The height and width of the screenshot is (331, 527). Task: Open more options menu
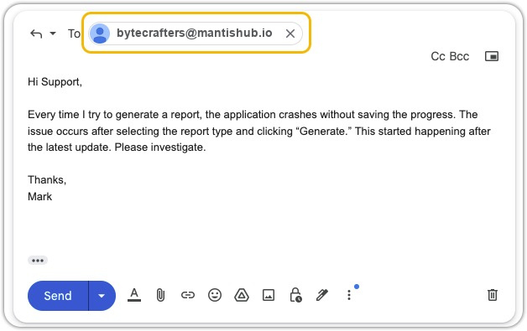coord(349,295)
